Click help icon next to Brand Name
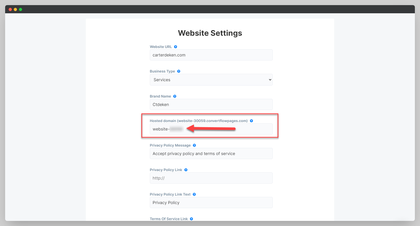The width and height of the screenshot is (420, 226). 175,96
